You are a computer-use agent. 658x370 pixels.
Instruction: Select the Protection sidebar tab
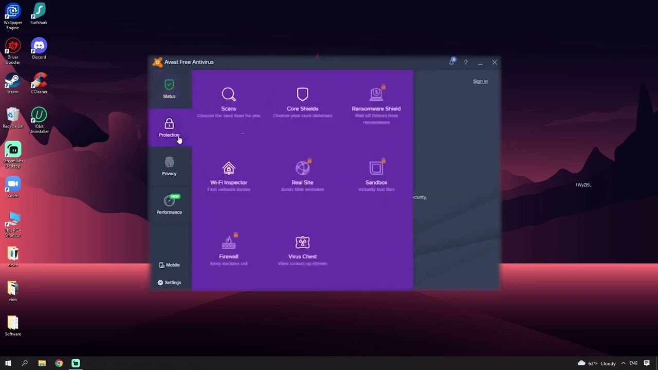[x=169, y=127]
